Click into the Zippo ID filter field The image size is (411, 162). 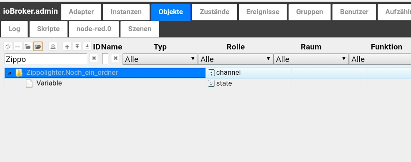pos(46,59)
